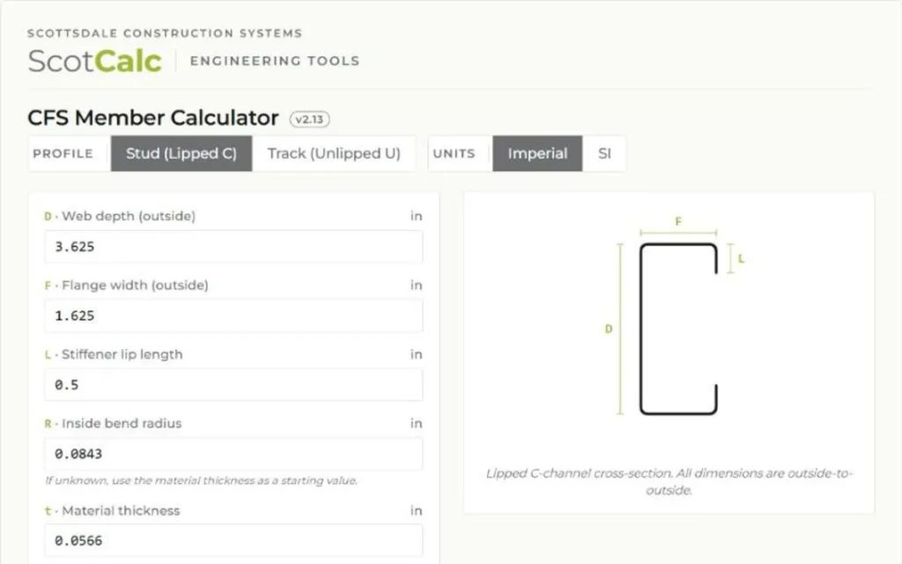Click the L dimension label in diagram
902x564 pixels.
[741, 259]
